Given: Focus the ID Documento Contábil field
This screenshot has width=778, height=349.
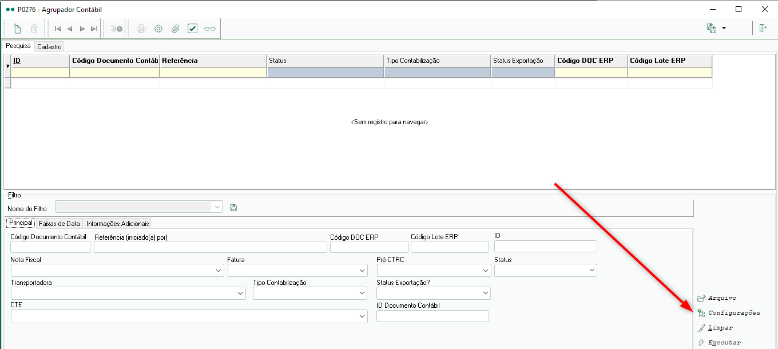Looking at the screenshot, I should (432, 316).
